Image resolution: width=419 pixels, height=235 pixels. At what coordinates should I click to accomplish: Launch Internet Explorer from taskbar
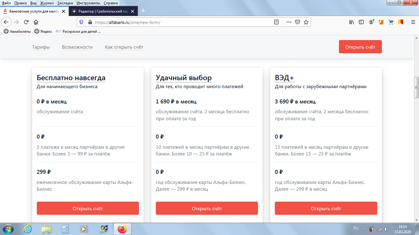28,229
